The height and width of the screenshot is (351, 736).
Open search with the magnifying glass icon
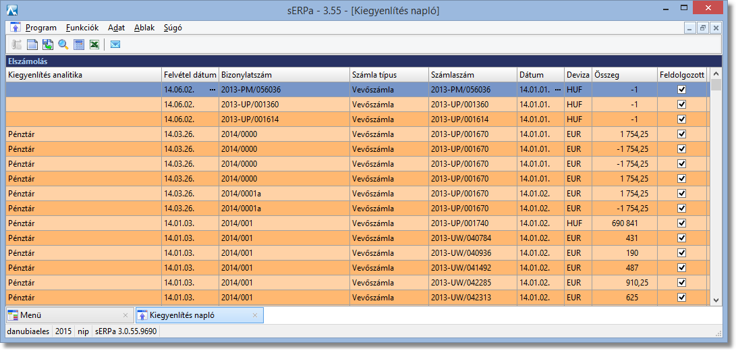pos(63,45)
